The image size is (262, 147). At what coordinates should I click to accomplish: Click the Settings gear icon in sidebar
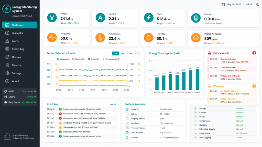(7, 73)
